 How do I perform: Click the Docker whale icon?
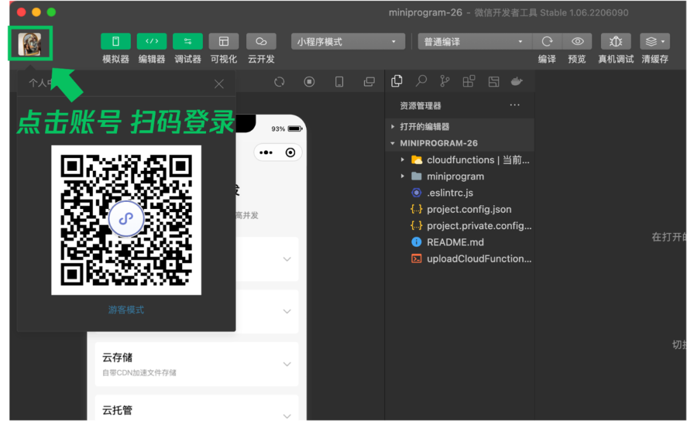pyautogui.click(x=517, y=81)
